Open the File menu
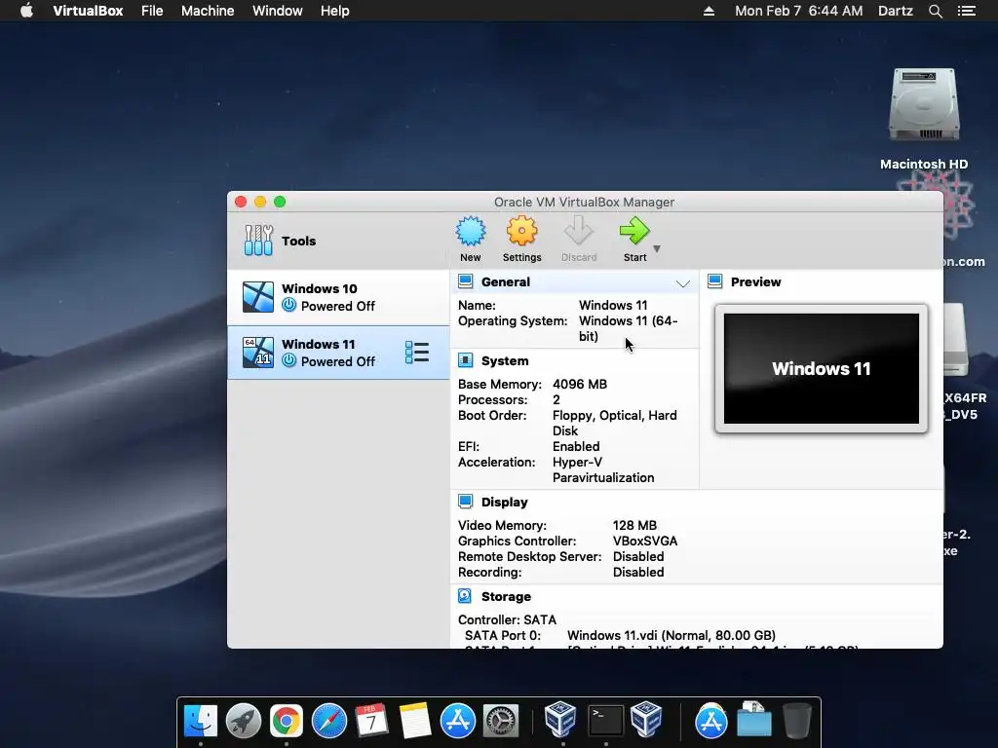 152,11
